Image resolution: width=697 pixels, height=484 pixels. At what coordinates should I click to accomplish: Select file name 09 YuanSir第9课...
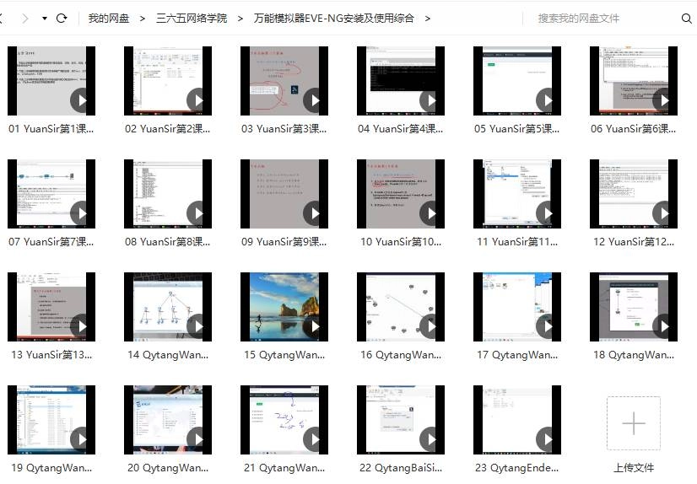tap(284, 241)
